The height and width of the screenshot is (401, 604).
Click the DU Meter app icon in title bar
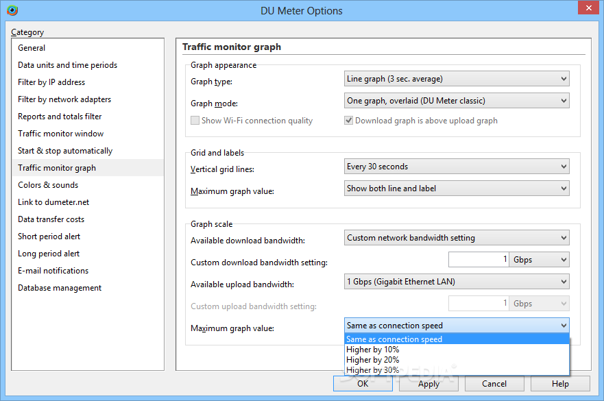coord(12,10)
